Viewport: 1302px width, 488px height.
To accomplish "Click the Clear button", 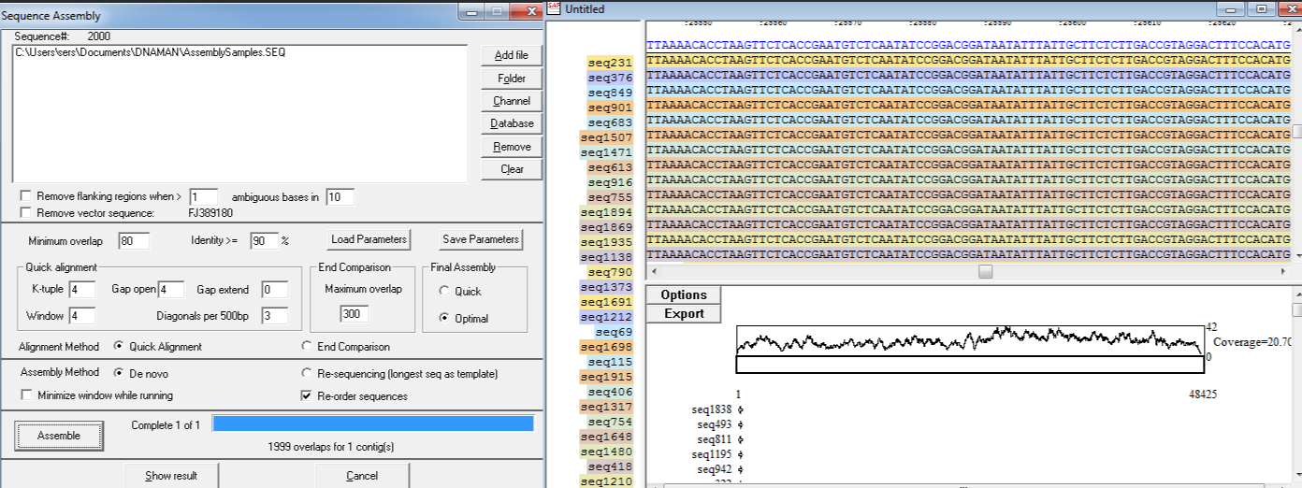I will click(x=511, y=169).
